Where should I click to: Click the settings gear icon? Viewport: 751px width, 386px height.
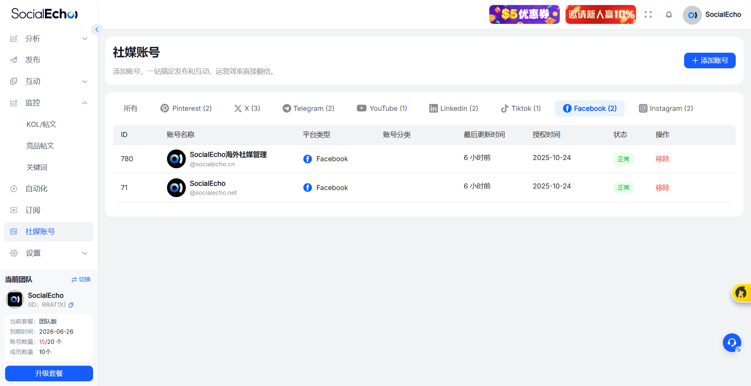click(x=14, y=253)
